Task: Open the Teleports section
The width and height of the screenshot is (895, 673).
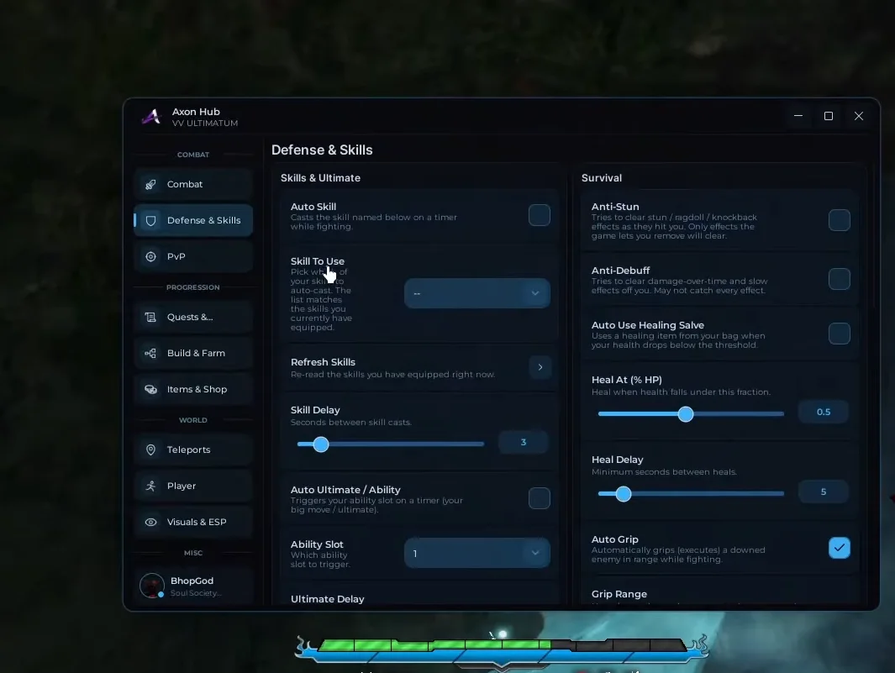Action: click(x=193, y=450)
